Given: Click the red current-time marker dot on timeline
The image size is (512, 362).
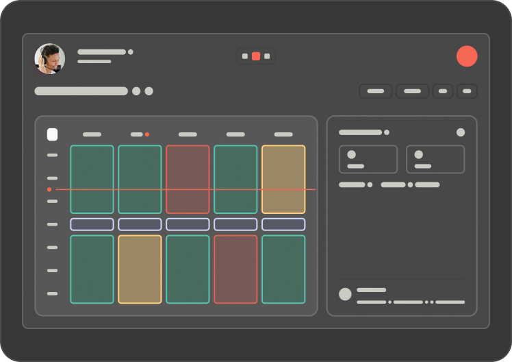Looking at the screenshot, I should [x=49, y=189].
